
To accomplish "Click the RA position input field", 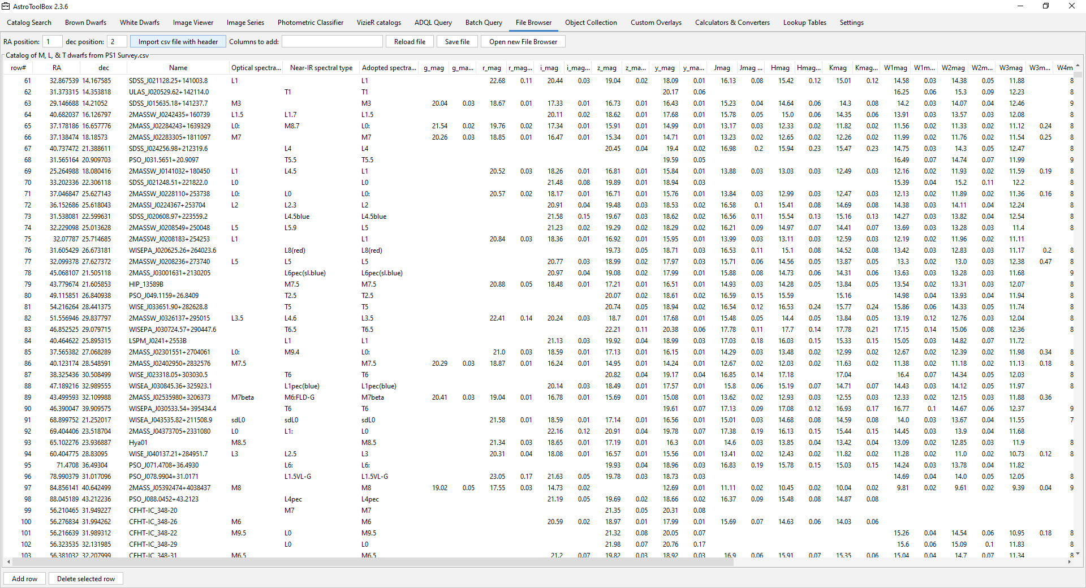I will [53, 42].
